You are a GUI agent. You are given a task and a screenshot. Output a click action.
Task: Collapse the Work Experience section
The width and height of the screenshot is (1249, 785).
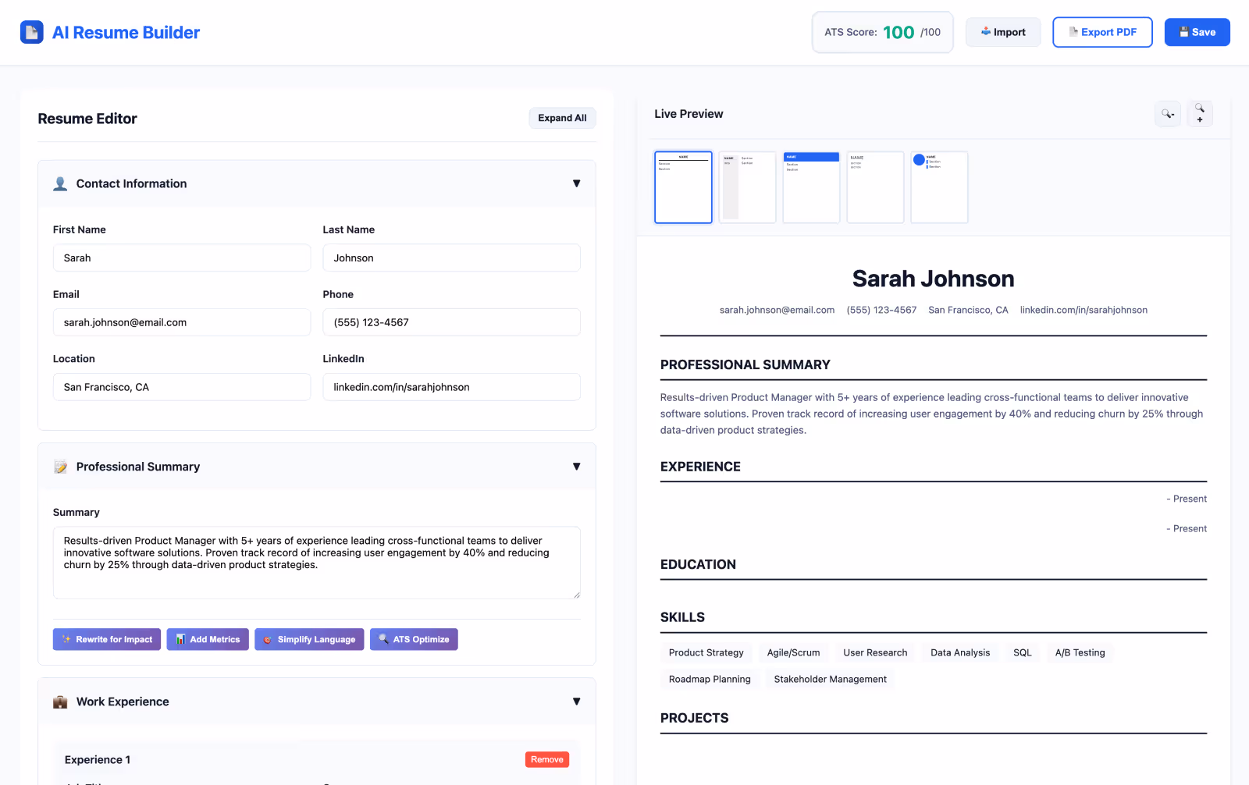tap(576, 702)
